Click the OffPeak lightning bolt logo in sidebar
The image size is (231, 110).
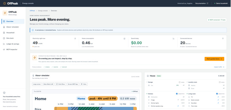(5, 13)
